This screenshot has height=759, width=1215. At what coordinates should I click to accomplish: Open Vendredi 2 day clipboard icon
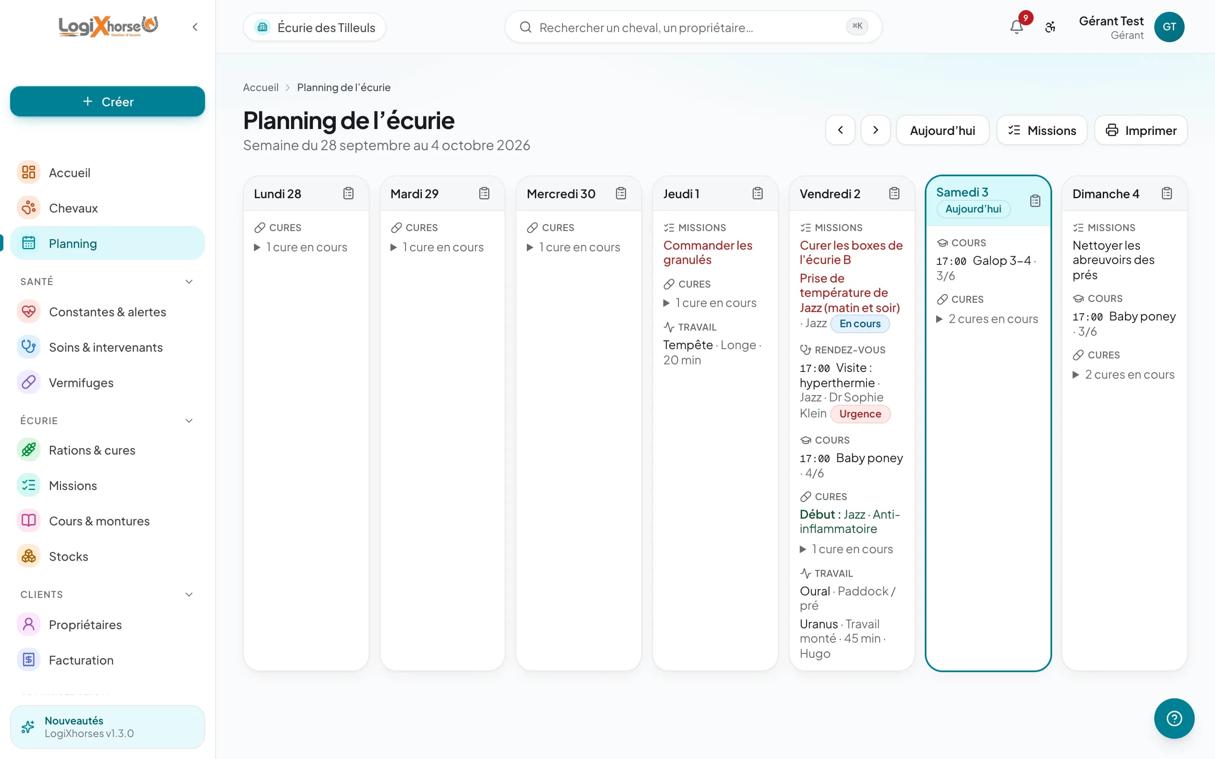click(x=894, y=193)
